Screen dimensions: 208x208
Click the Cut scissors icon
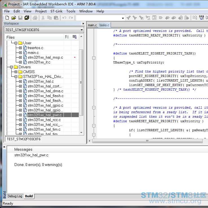43,18
